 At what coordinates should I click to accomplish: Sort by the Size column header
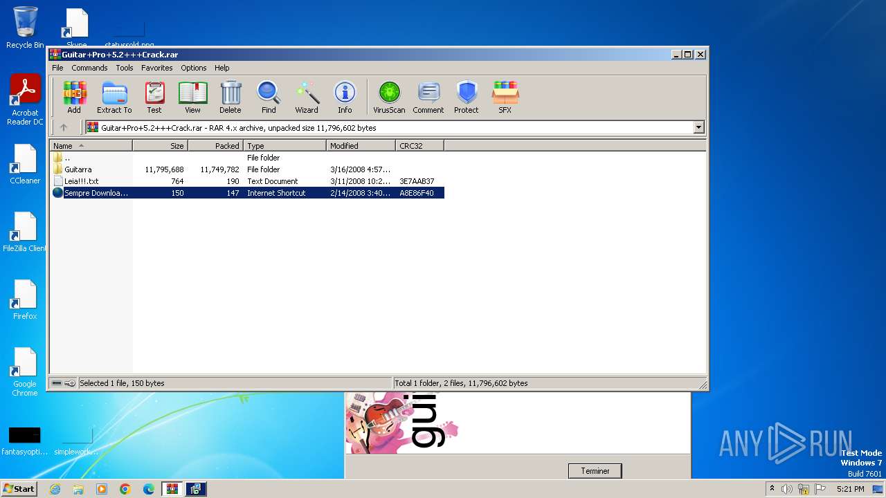click(160, 146)
